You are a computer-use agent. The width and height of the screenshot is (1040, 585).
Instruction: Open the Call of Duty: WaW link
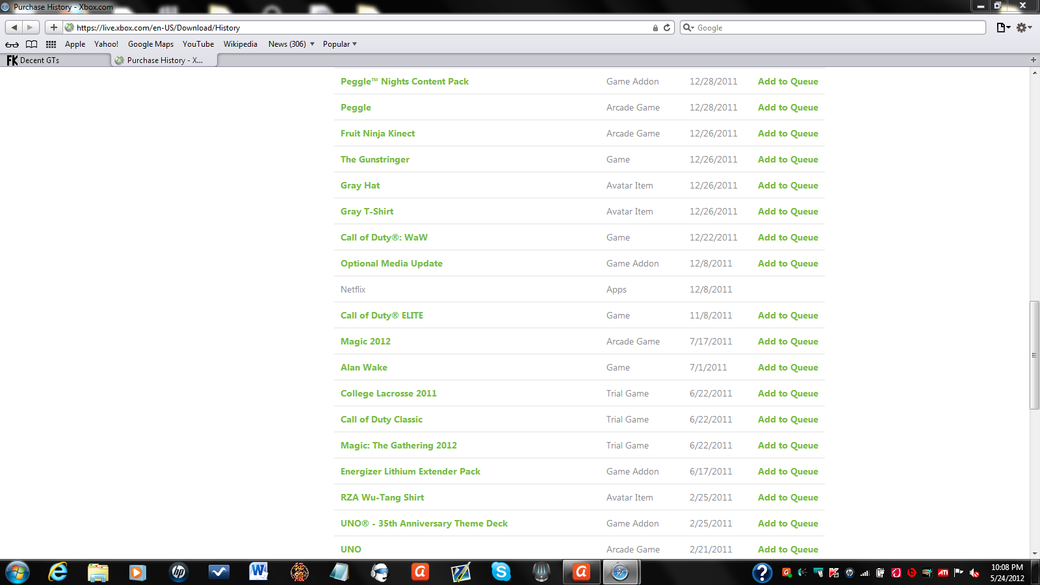pyautogui.click(x=384, y=237)
